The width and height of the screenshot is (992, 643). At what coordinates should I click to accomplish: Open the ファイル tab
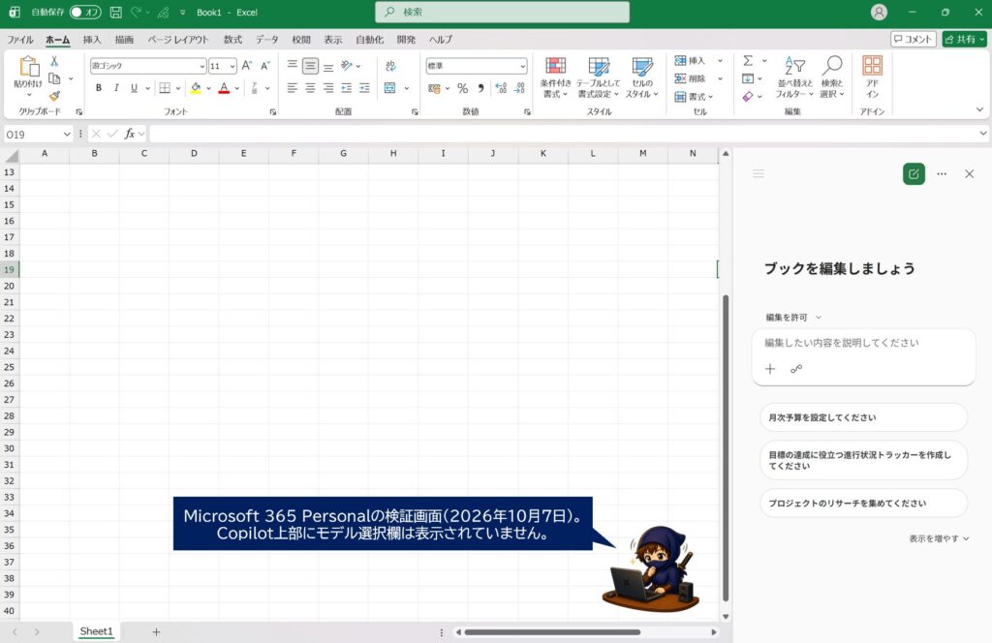click(20, 39)
